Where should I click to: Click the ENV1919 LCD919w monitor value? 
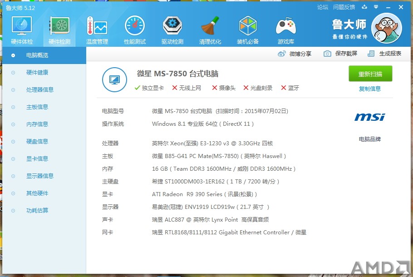pyautogui.click(x=211, y=207)
